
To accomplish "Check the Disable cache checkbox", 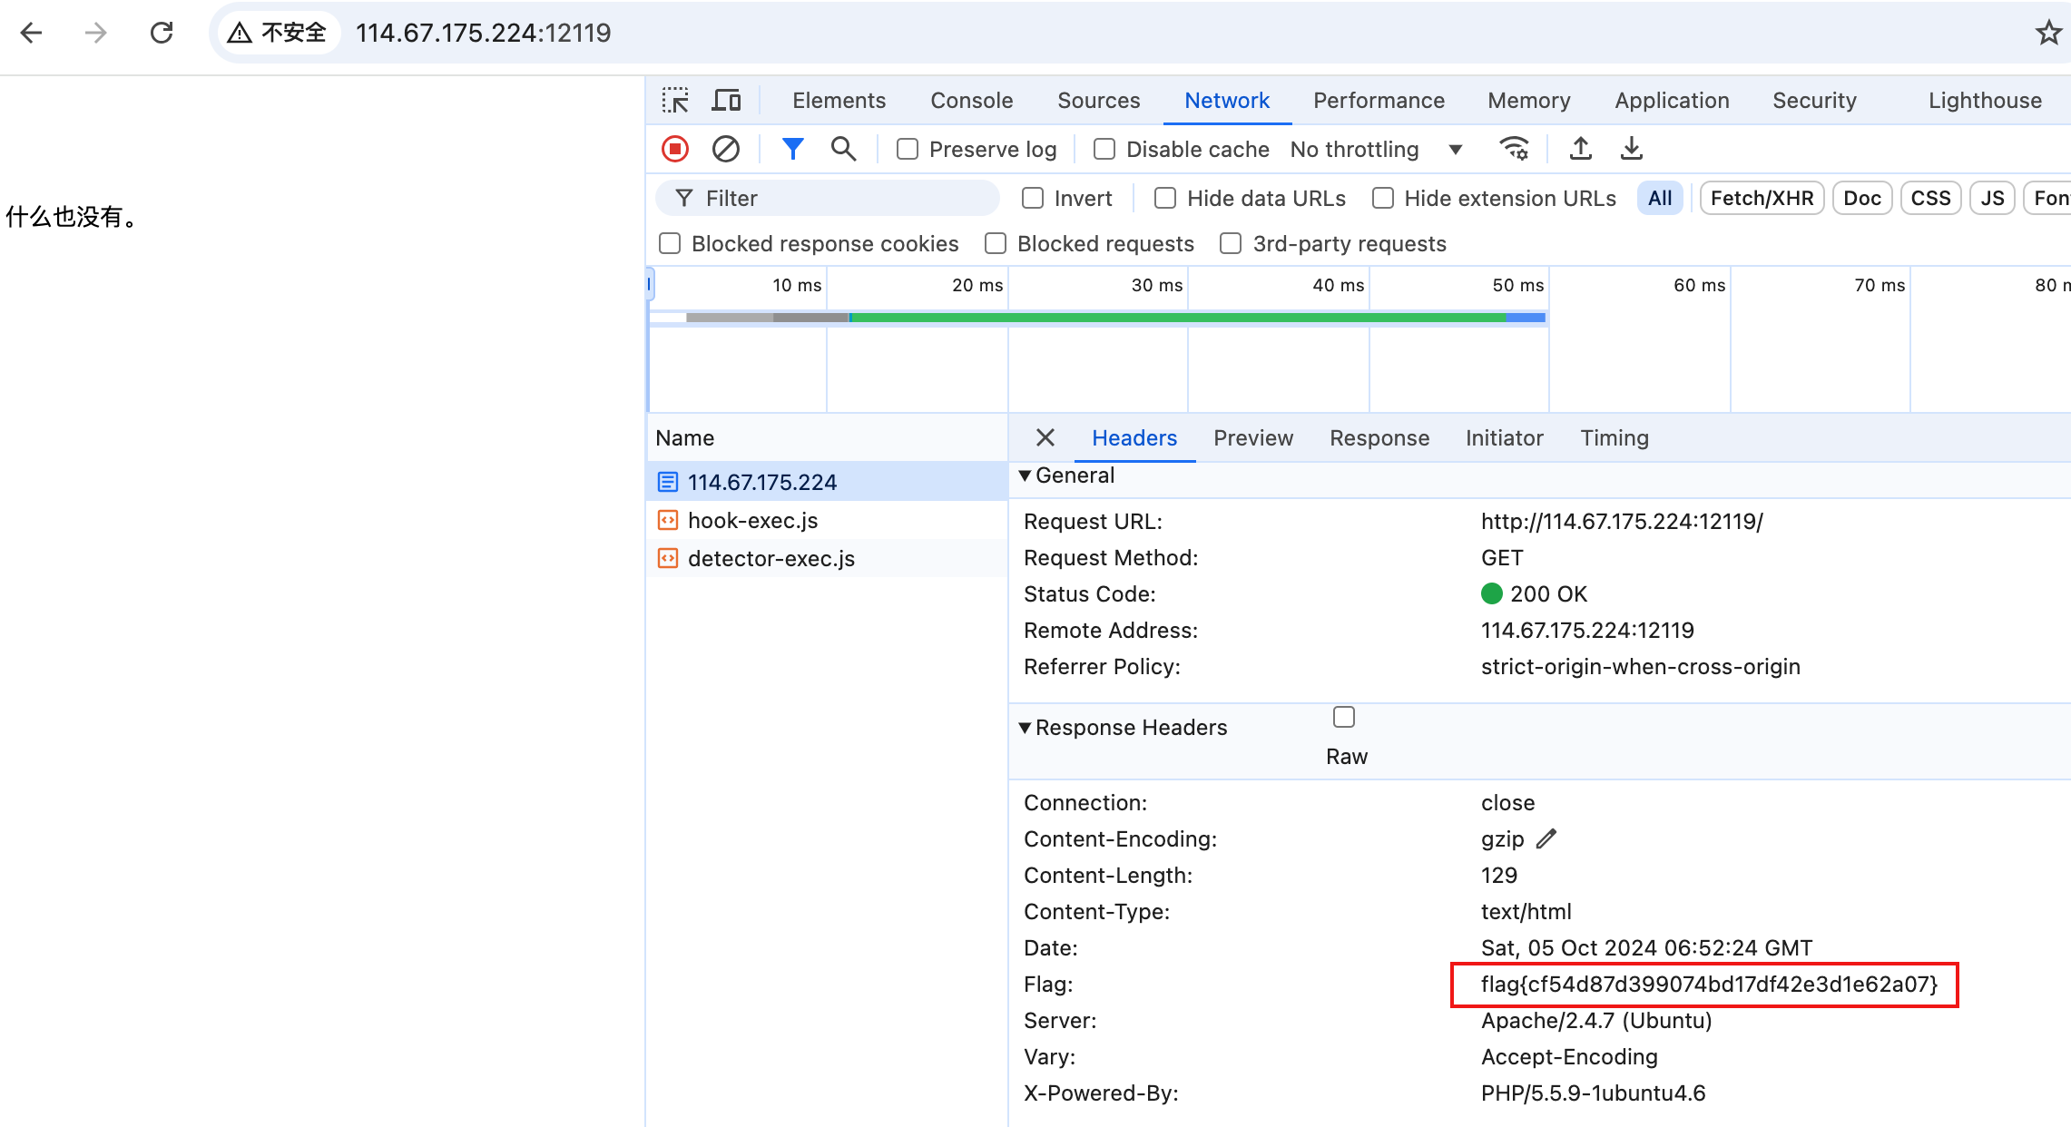I will coord(1104,149).
